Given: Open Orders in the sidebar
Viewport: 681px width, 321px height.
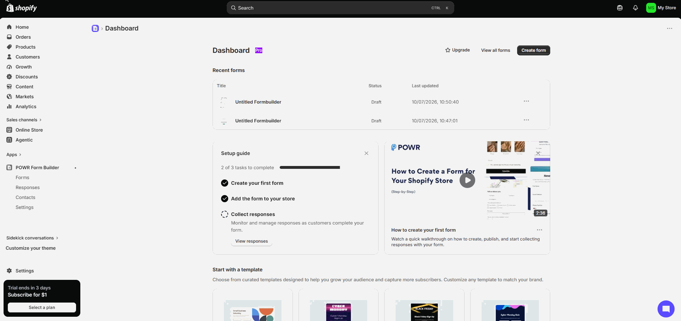Looking at the screenshot, I should click(x=23, y=37).
